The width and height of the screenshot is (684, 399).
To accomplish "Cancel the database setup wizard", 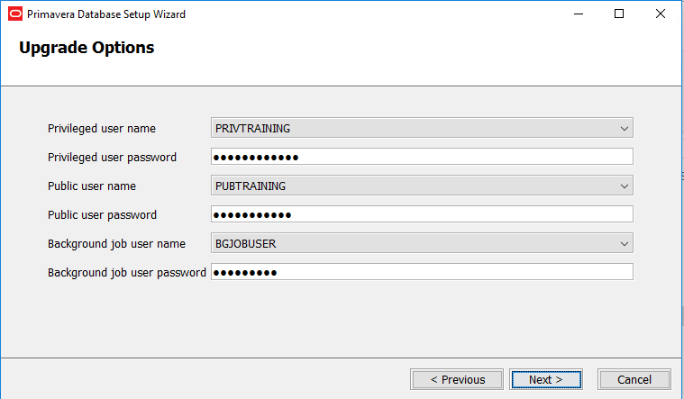I will click(x=634, y=379).
